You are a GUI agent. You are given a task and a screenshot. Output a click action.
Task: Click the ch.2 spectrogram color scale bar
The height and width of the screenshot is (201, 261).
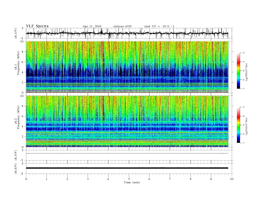tap(239, 125)
